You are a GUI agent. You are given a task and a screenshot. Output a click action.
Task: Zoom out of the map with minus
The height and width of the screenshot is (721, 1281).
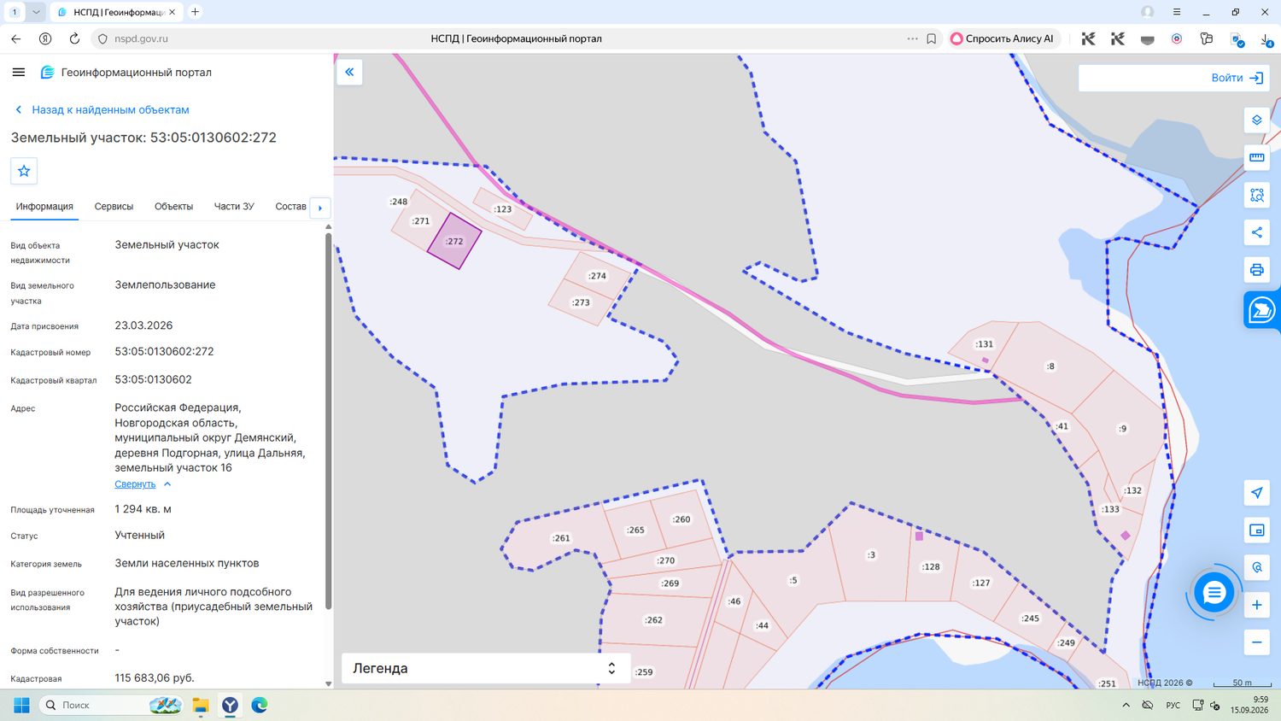[x=1256, y=642]
